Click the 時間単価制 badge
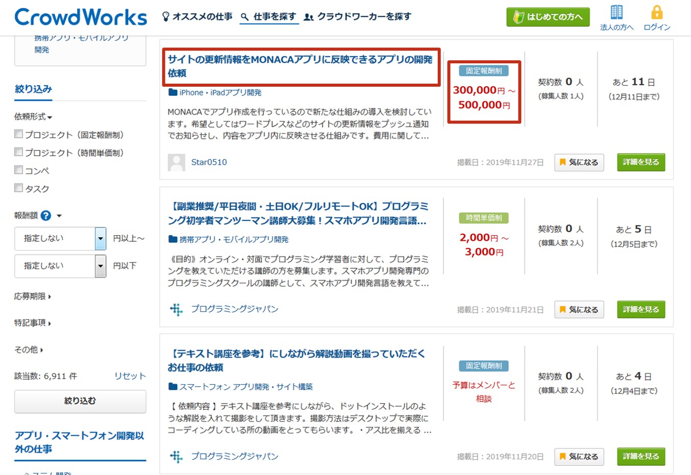Screen dimensions: 691x475 [x=484, y=218]
